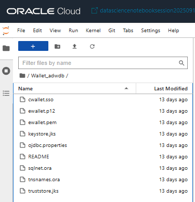Toggle the Name sort direction arrow
Image resolution: width=195 pixels, height=202 pixels.
click(126, 88)
